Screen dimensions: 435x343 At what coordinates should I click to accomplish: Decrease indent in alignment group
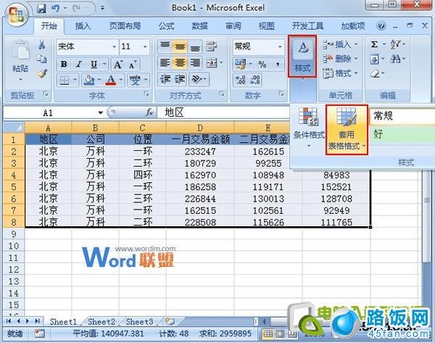(x=165, y=79)
